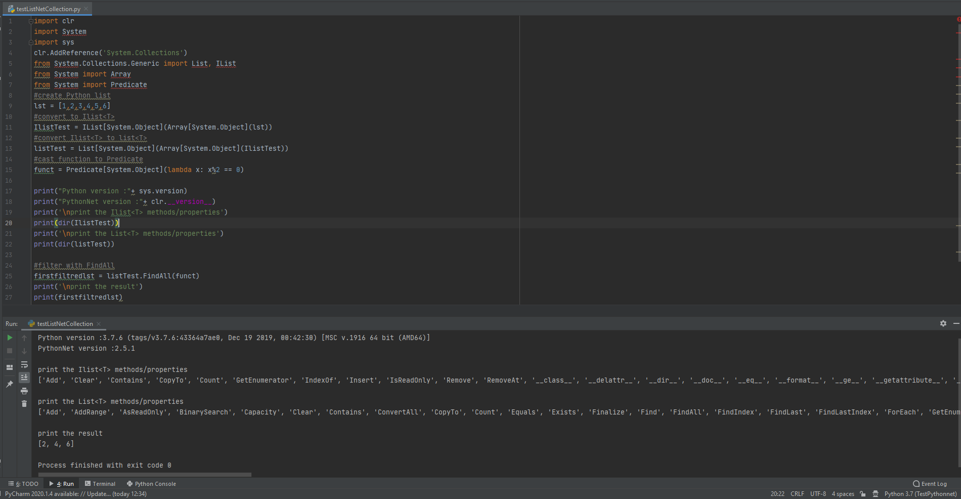Rerun the testListNetCollection script
The image size is (961, 499).
pyautogui.click(x=9, y=338)
